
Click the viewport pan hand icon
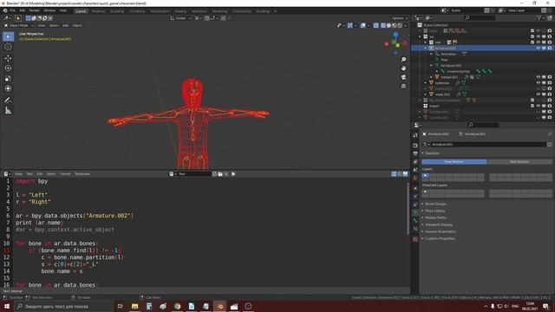(403, 68)
